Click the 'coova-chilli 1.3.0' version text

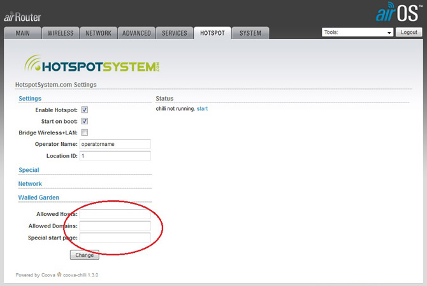click(80, 275)
